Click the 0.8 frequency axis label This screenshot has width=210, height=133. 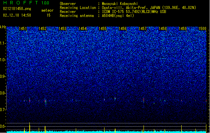point(3,93)
